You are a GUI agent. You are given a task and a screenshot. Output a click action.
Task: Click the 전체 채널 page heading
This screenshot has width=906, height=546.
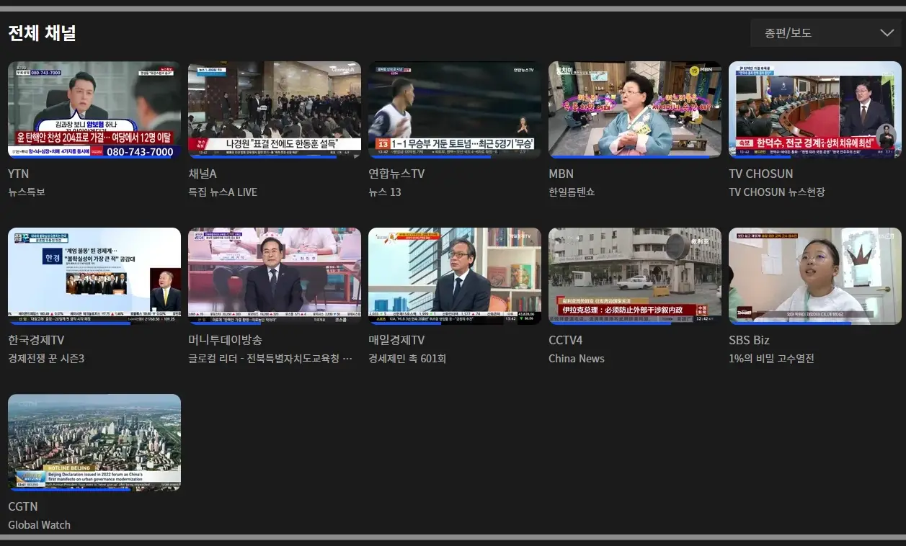40,32
